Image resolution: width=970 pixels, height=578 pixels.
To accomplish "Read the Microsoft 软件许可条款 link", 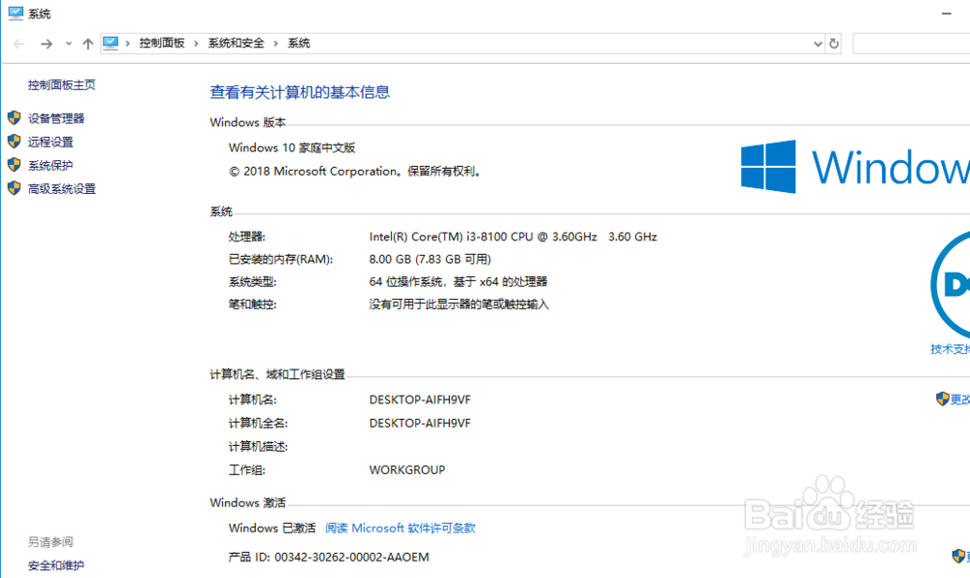I will pyautogui.click(x=401, y=528).
